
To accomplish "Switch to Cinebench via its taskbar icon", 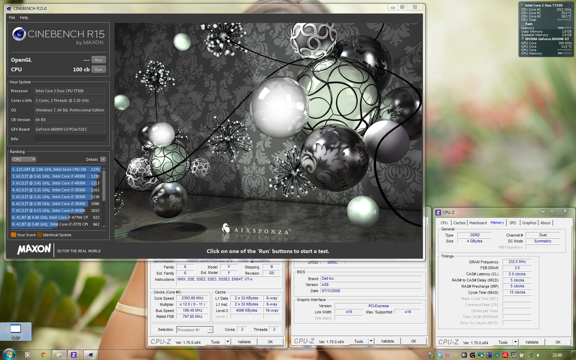I will click(91, 355).
